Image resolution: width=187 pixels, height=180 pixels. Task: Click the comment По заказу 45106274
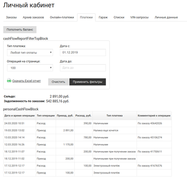click(x=150, y=137)
